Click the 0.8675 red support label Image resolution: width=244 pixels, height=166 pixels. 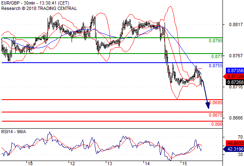coord(216,115)
